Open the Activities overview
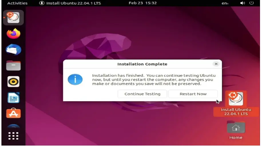Viewport: 262px width, 147px height. click(x=17, y=3)
